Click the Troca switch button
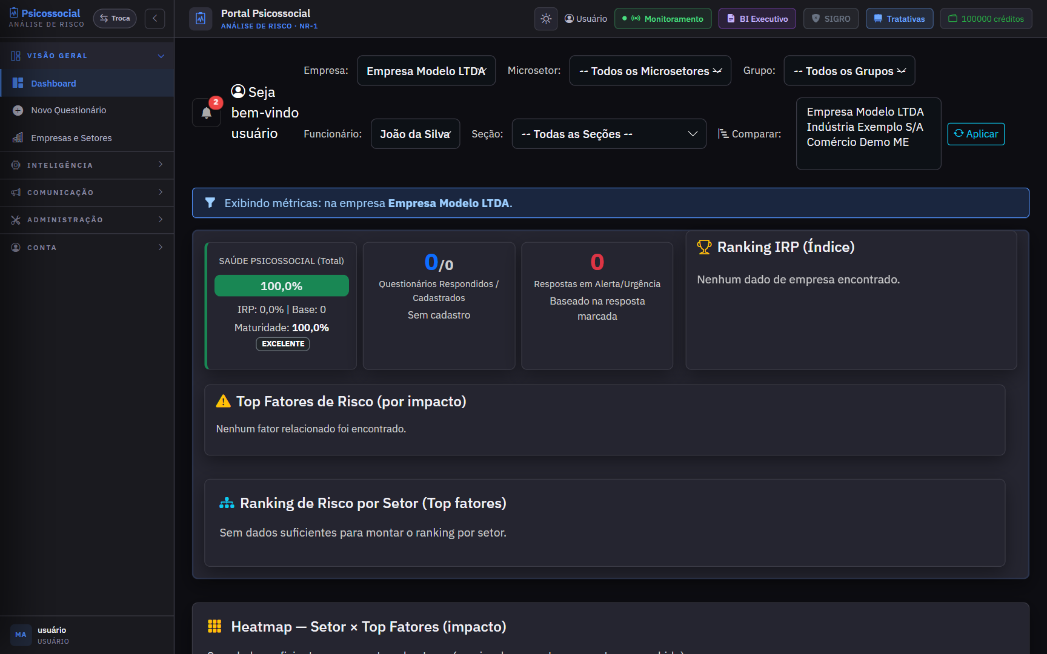Image resolution: width=1047 pixels, height=654 pixels. tap(115, 18)
